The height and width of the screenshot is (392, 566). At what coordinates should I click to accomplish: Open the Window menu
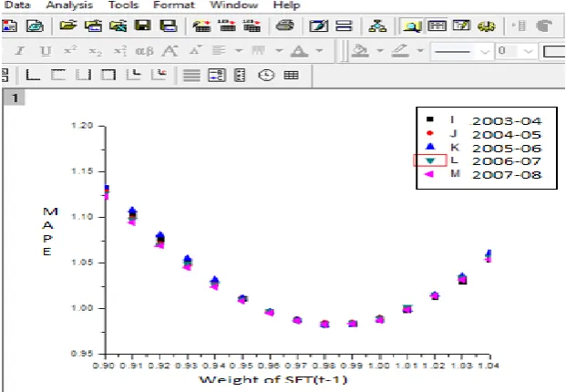[x=234, y=5]
